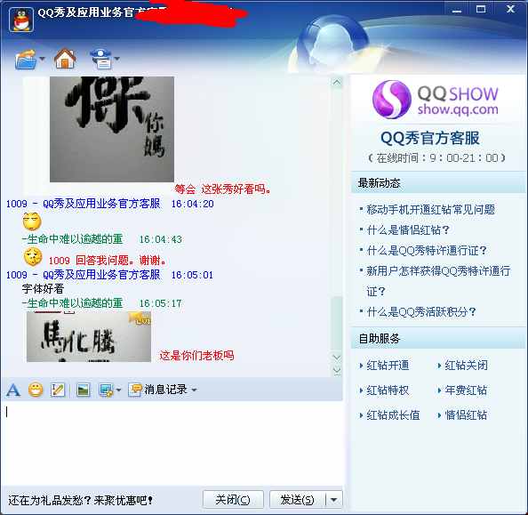528x515 pixels.
Task: Open 消息记录 message history
Action: pyautogui.click(x=157, y=390)
